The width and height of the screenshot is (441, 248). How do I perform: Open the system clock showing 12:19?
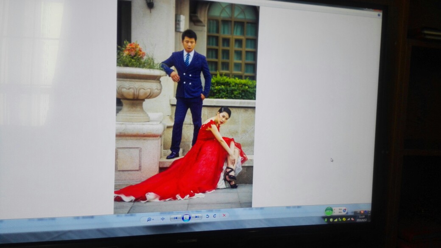[x=362, y=218]
